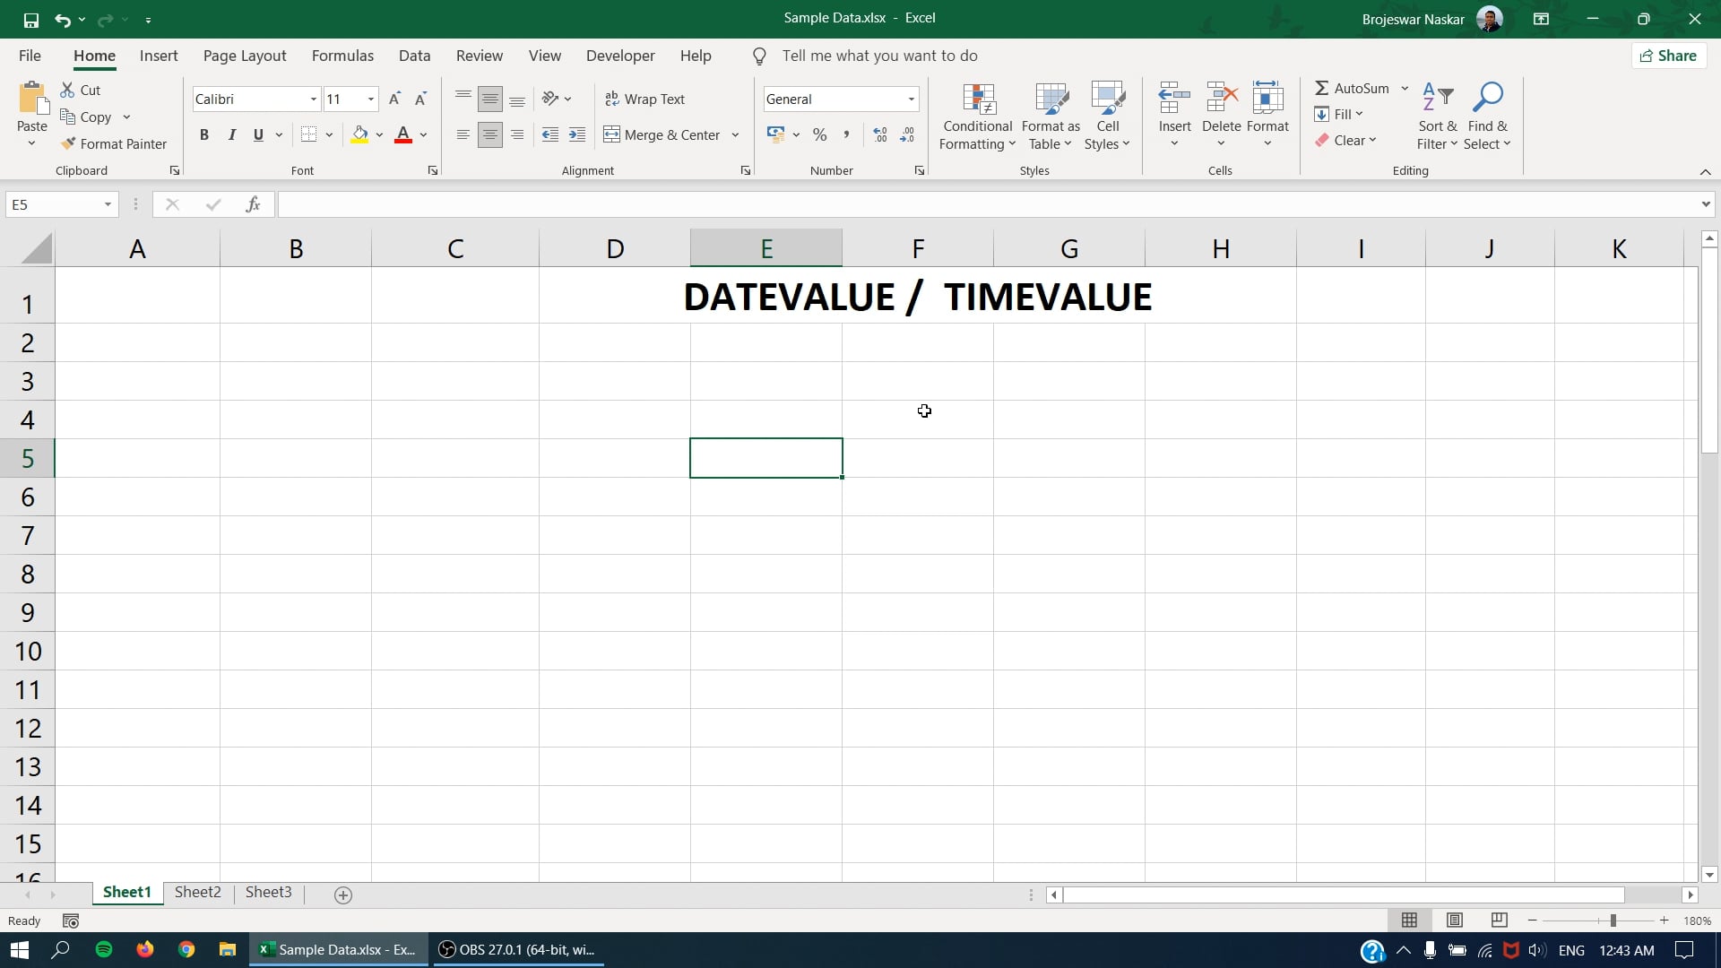Screen dimensions: 1721x968
Task: Align text left in the cell
Action: point(463,134)
